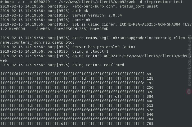Click the 'auth ok' log line
The image size is (192, 127).
coord(44,11)
